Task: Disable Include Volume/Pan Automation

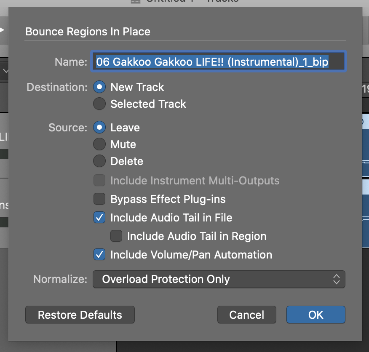Action: pyautogui.click(x=99, y=255)
